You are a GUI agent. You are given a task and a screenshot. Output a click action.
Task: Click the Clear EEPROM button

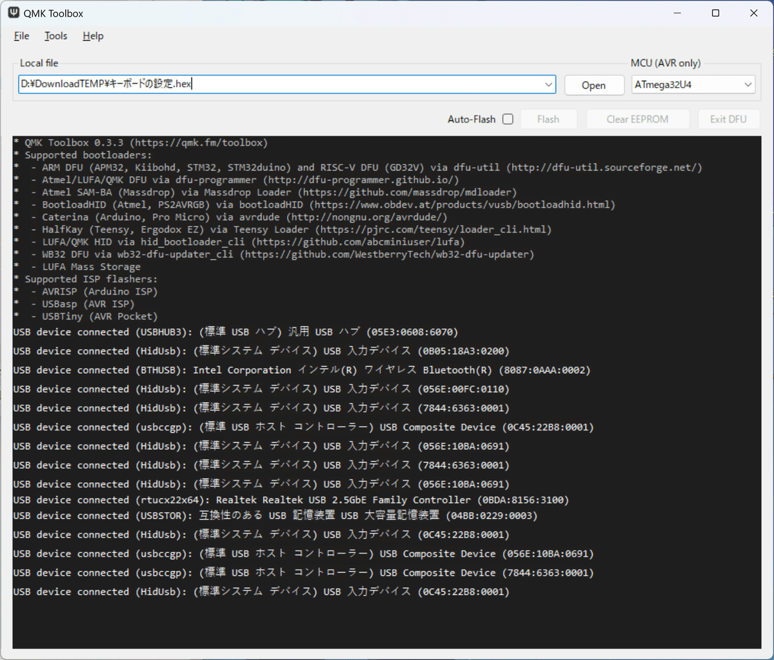click(x=637, y=119)
